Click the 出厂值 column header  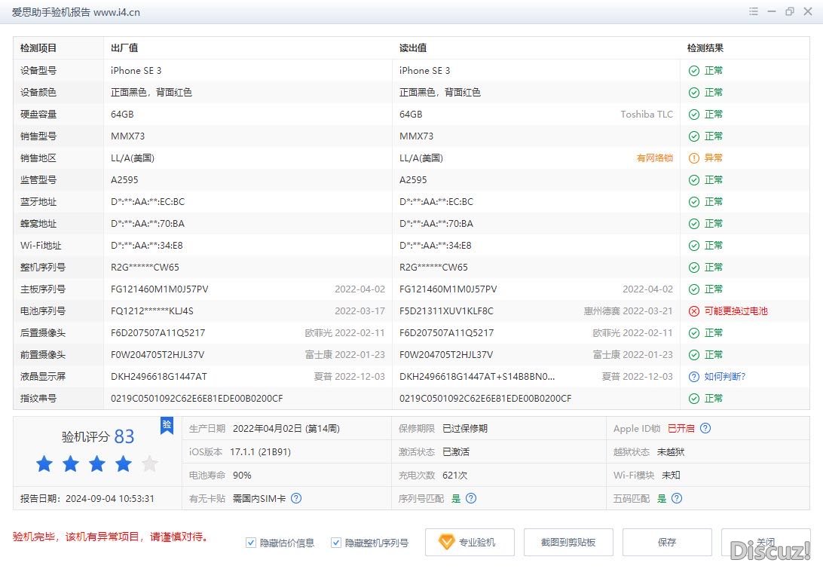point(124,48)
